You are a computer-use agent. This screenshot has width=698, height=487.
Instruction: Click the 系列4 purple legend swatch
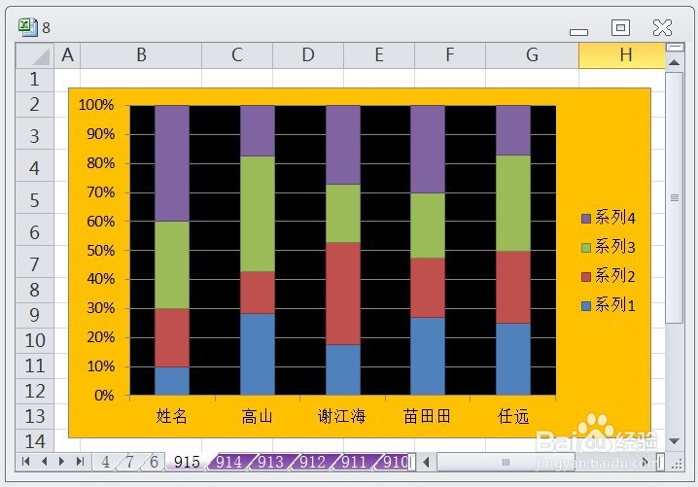(586, 219)
